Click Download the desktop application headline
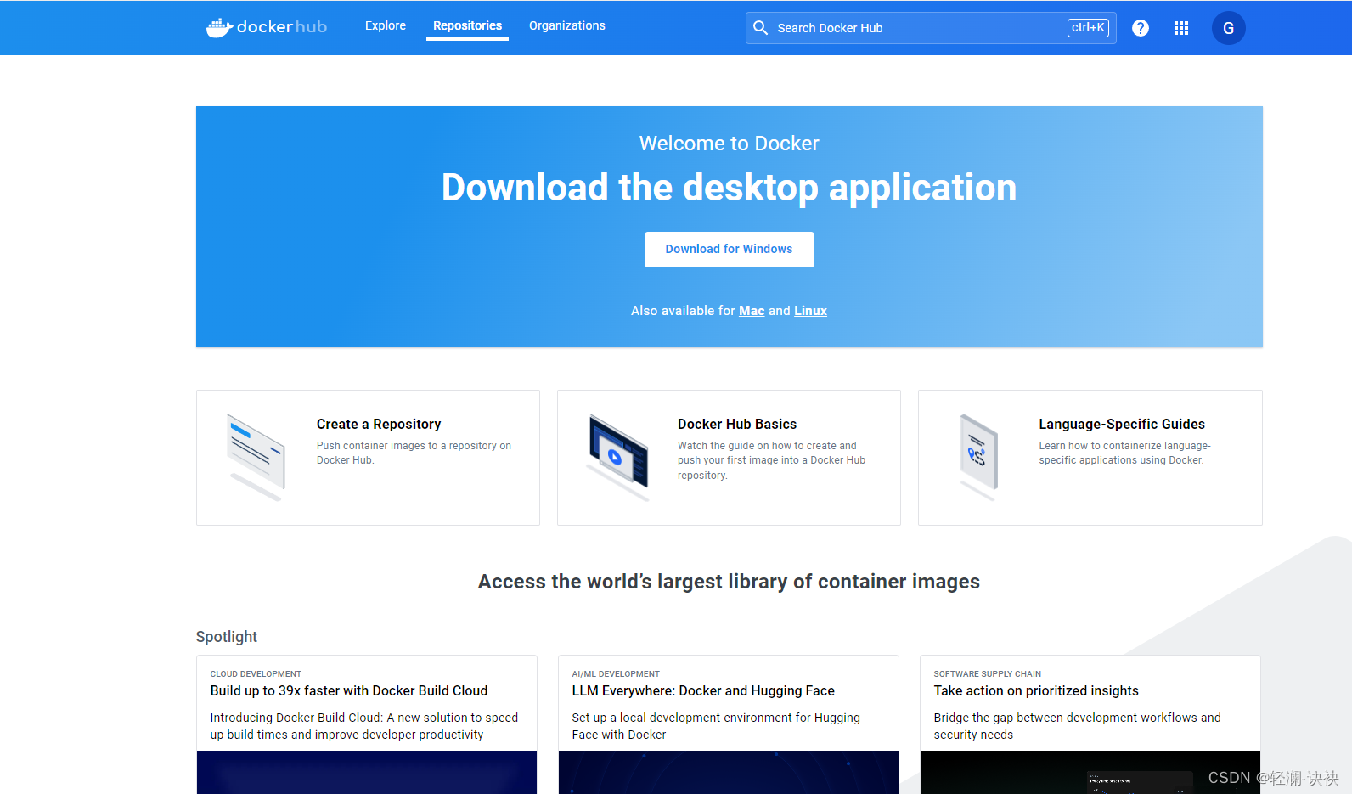The image size is (1352, 794). click(x=729, y=188)
